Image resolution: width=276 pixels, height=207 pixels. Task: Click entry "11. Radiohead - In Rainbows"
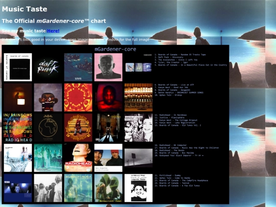[171, 115]
